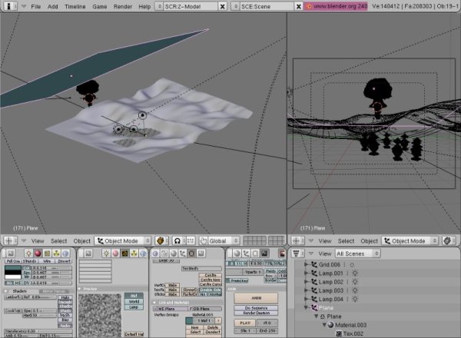This screenshot has height=338, width=461.
Task: Open the Add menu
Action: pos(52,6)
